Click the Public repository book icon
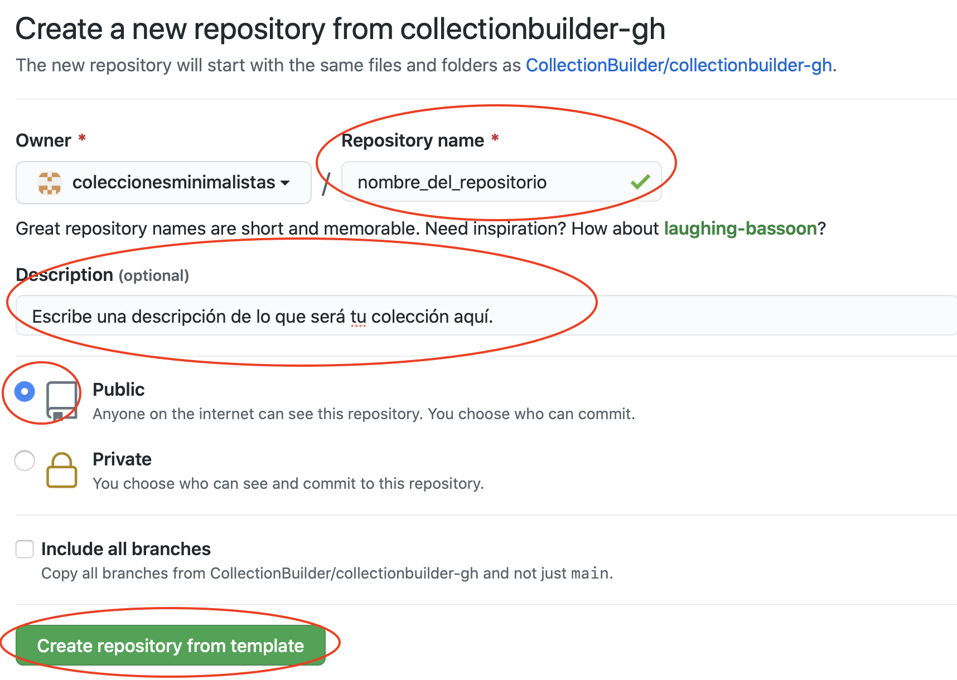 pos(62,399)
